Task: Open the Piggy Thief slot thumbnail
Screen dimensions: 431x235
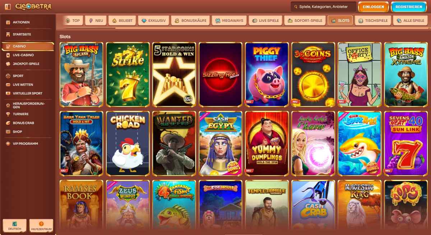Action: pos(267,75)
